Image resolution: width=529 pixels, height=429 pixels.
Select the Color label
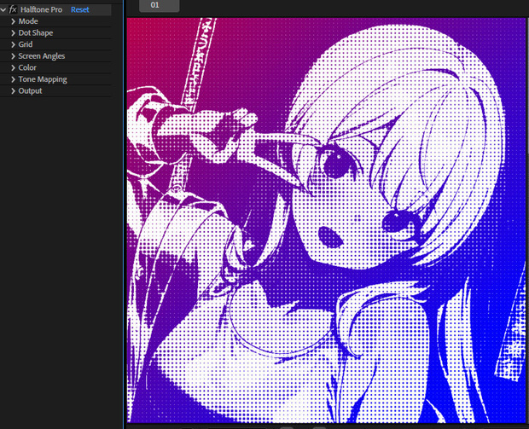[x=27, y=67]
